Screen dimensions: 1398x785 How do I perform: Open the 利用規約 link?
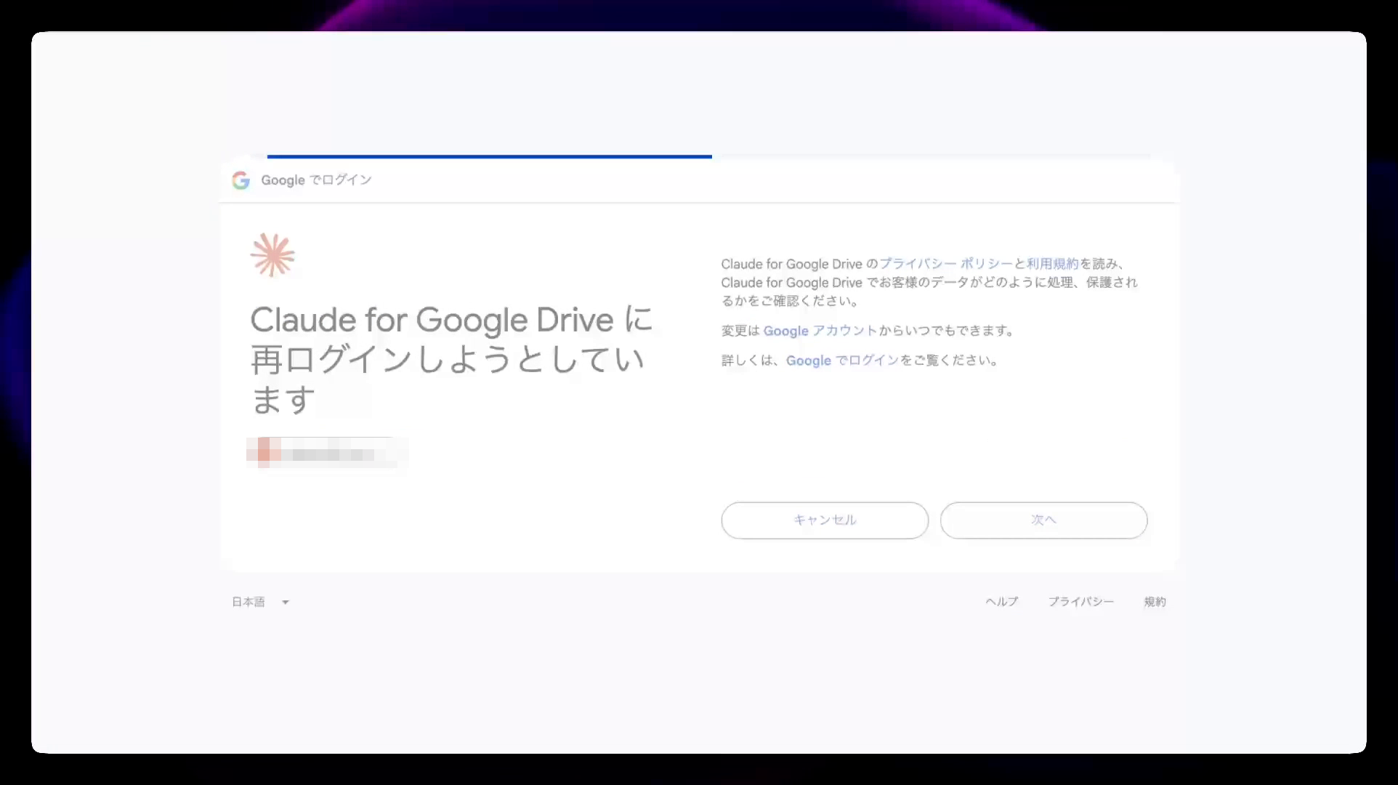click(1052, 264)
